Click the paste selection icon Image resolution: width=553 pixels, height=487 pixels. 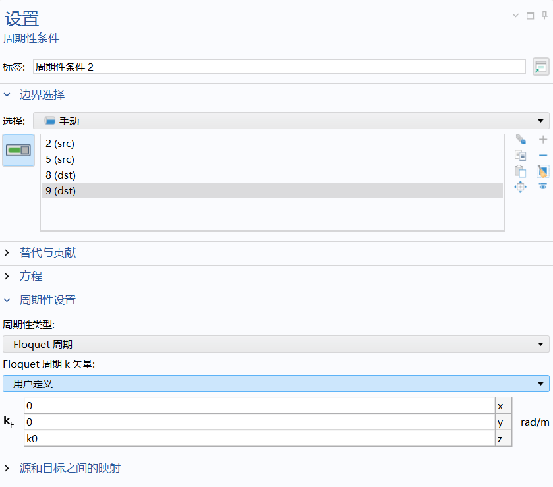[x=521, y=171]
